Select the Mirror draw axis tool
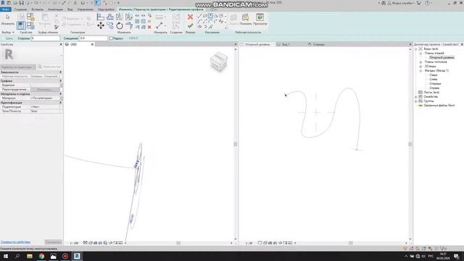This screenshot has width=464, height=261. point(129,17)
